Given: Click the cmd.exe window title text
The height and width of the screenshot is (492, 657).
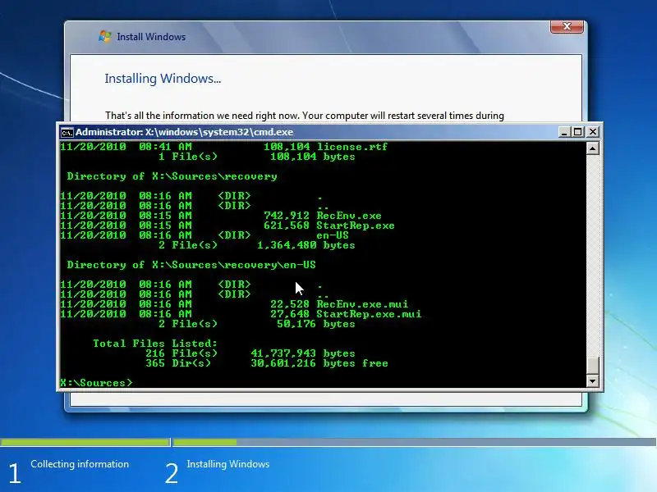Looking at the screenshot, I should [x=184, y=132].
